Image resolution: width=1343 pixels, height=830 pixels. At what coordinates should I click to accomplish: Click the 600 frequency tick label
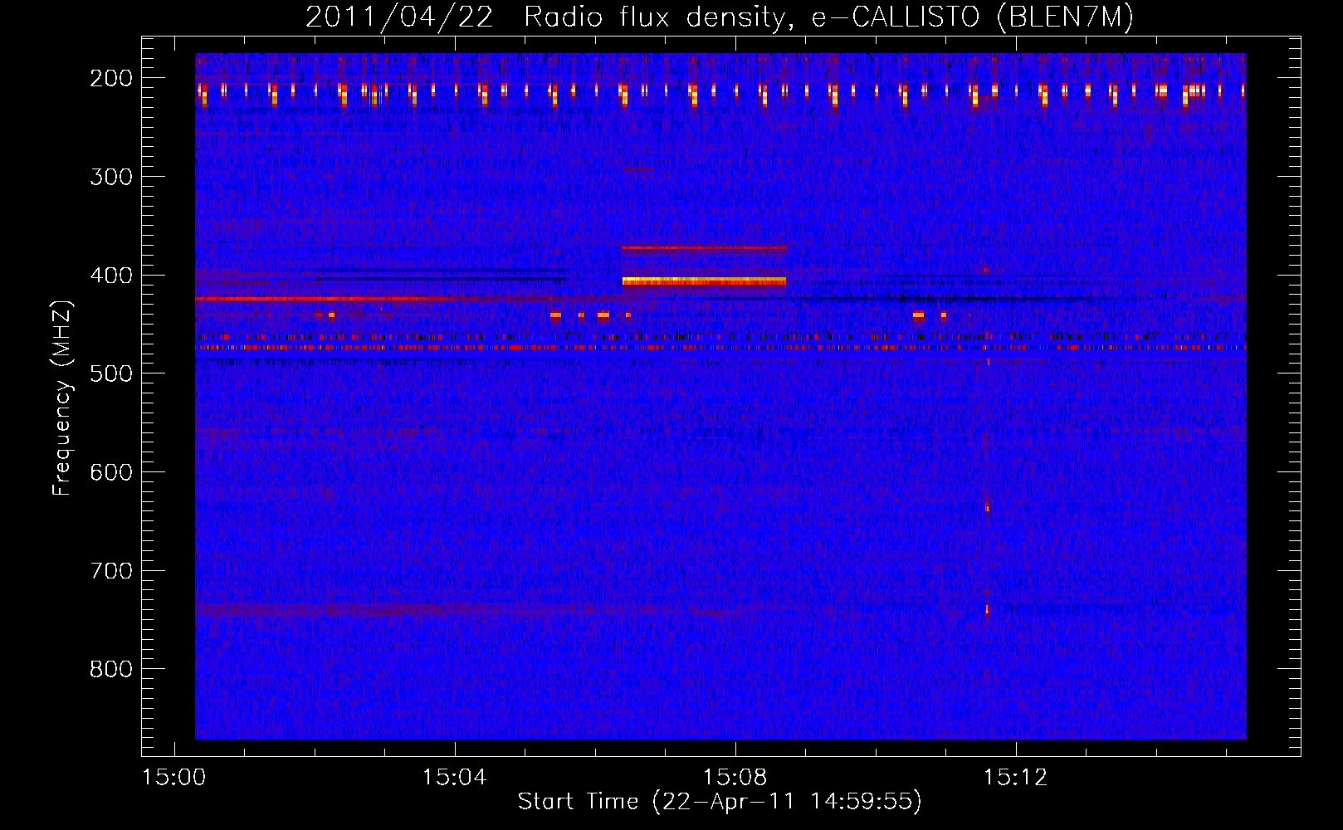click(x=111, y=472)
